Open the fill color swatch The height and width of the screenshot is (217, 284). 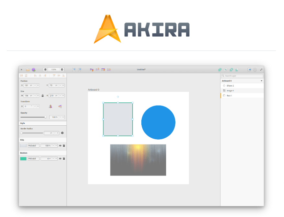pos(23,145)
